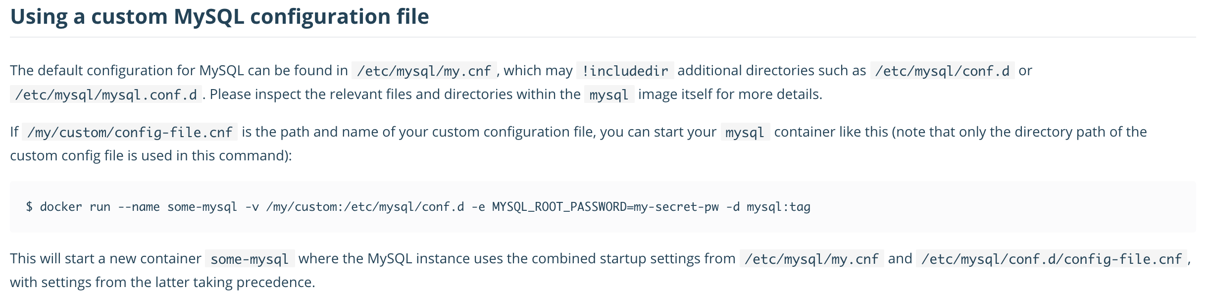Image resolution: width=1211 pixels, height=292 pixels.
Task: Click the mysql code before 'container like this'
Action: click(745, 132)
